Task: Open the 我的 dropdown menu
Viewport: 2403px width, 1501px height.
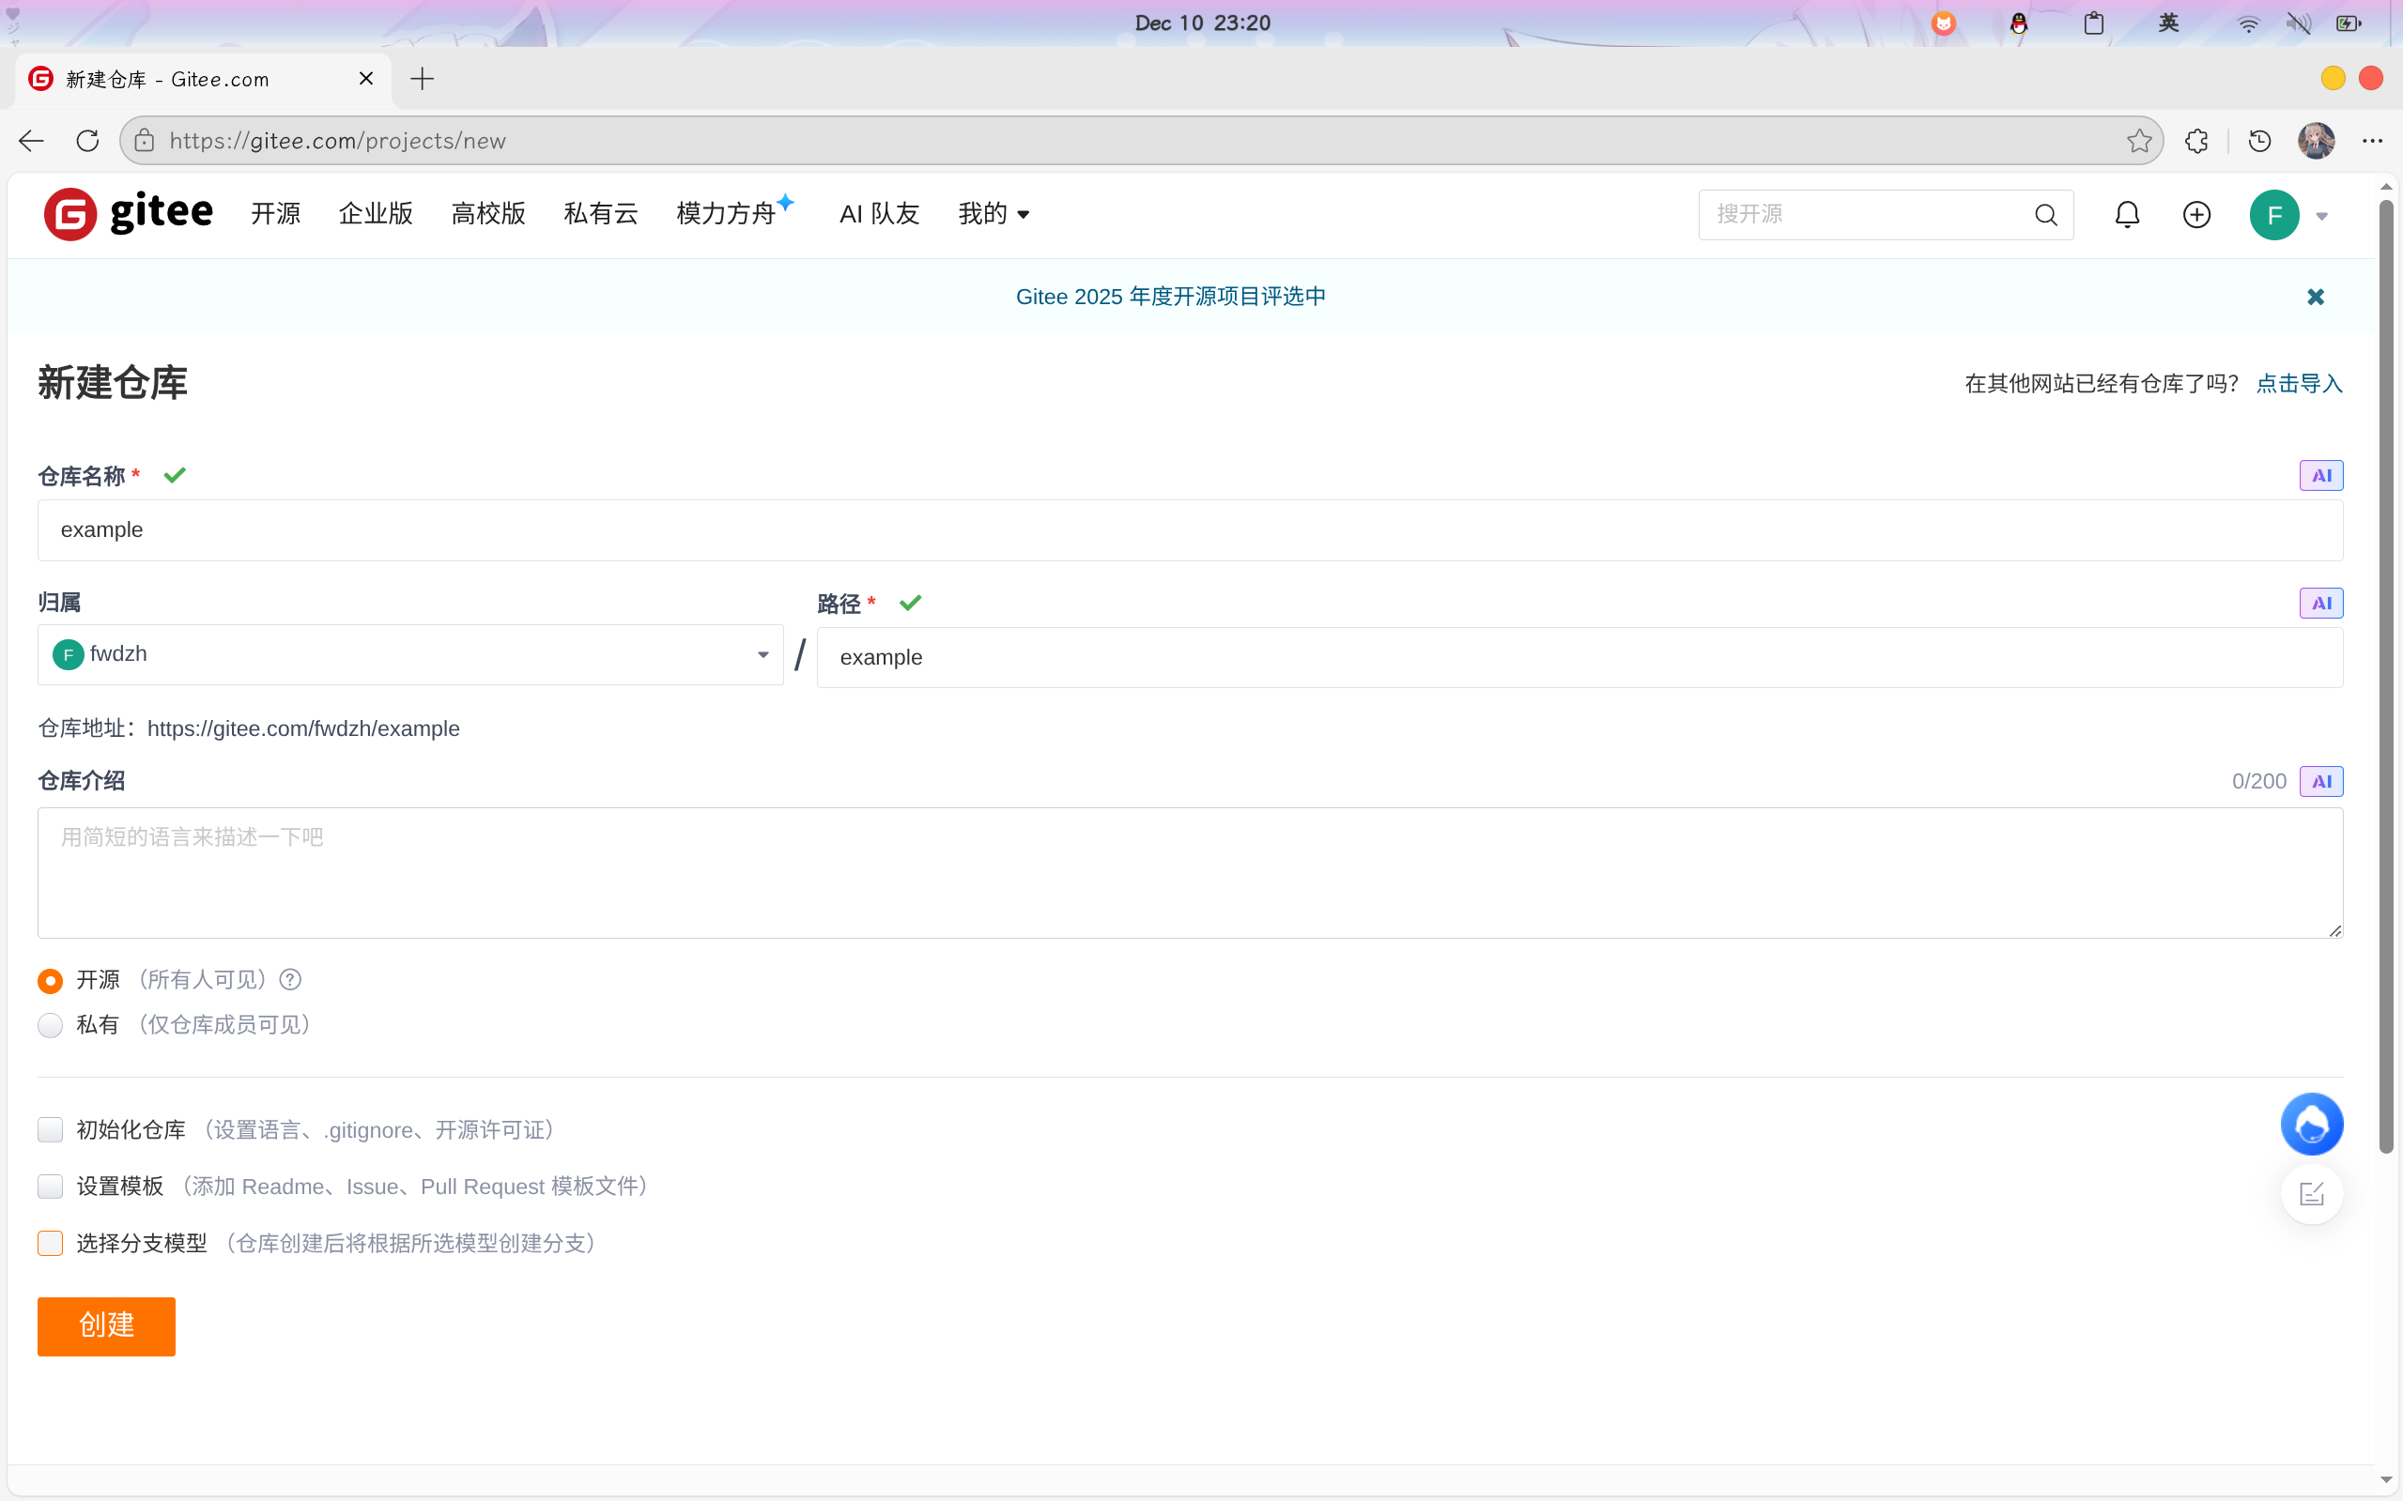Action: click(993, 213)
